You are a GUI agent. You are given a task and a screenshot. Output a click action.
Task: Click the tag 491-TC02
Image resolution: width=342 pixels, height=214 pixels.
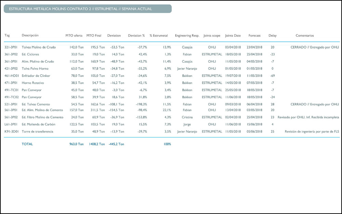coord(11,97)
